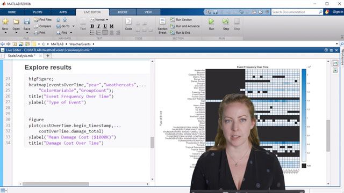Viewport: 344px width, 193px height.
Task: Undock the Live Editor panel
Action: coord(331,50)
